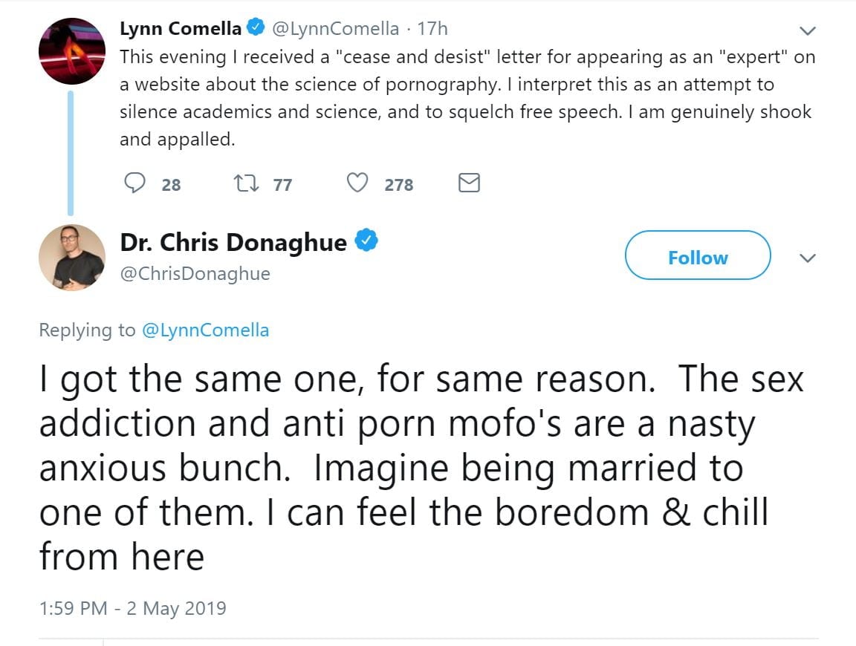The height and width of the screenshot is (646, 856).
Task: Open the 17h timestamp link
Action: click(433, 29)
